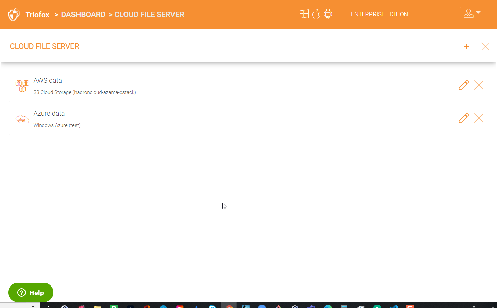Open the Android client download icon
497x308 pixels.
pyautogui.click(x=328, y=14)
